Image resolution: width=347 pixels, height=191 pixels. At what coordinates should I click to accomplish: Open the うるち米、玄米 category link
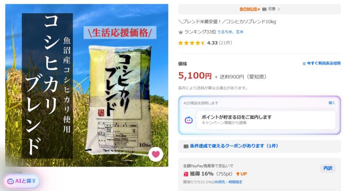pyautogui.click(x=230, y=32)
